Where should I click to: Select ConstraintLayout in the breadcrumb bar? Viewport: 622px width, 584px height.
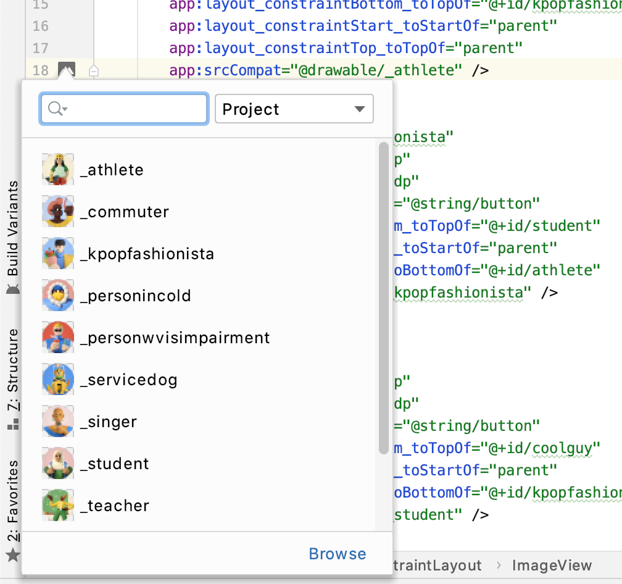[438, 565]
